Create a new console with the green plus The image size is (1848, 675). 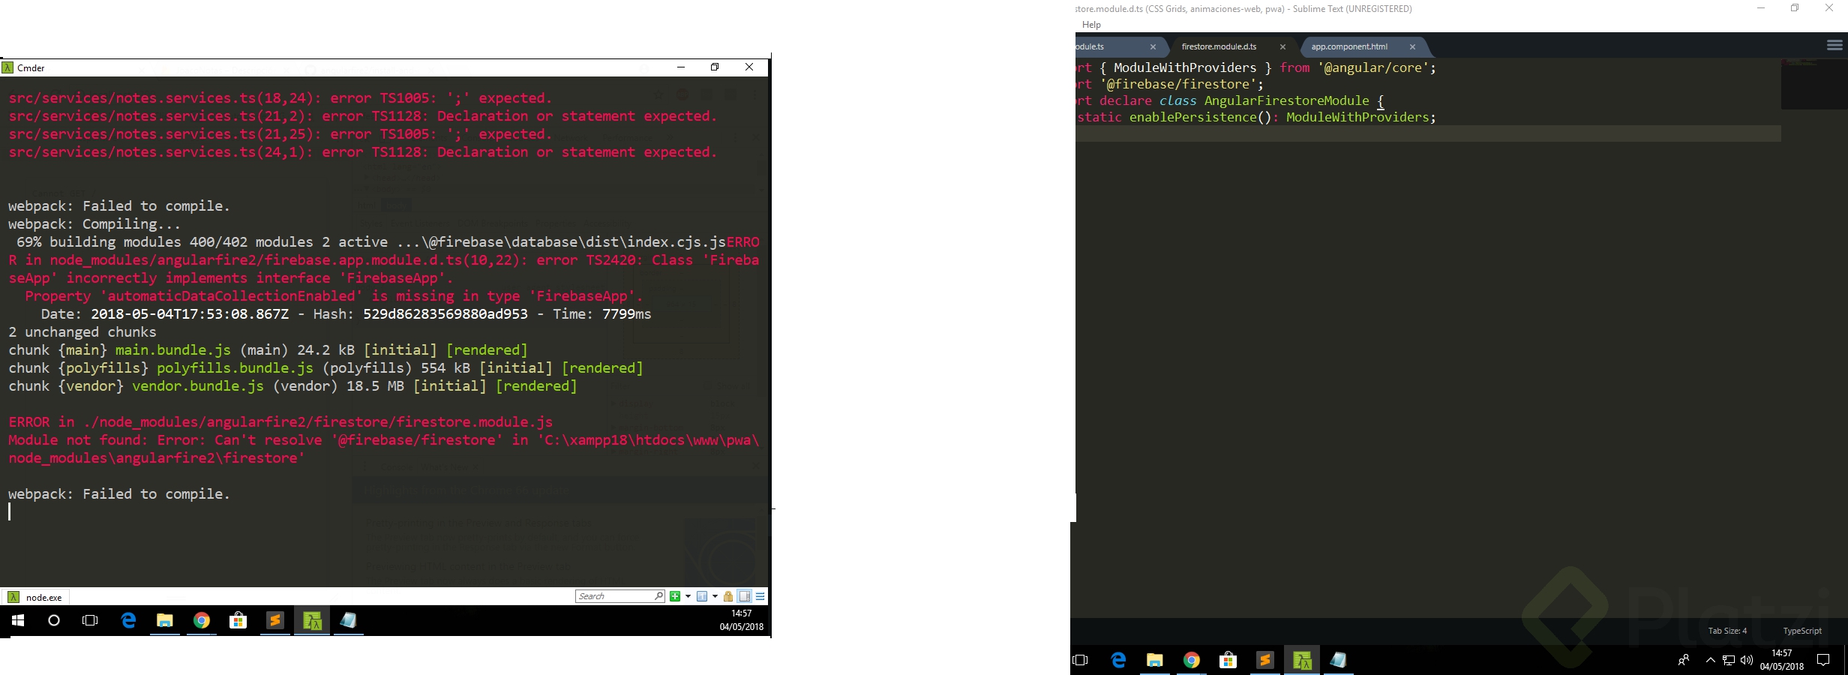pos(675,596)
